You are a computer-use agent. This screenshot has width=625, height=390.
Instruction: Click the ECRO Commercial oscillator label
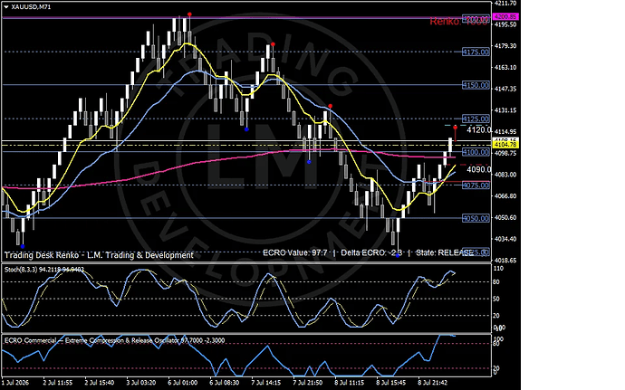tap(30, 340)
